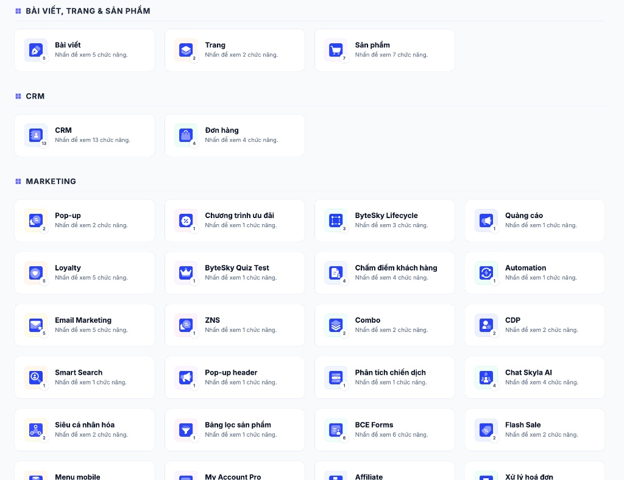
Task: Click 'Nhấn để xem 13 chức năng' text
Action: coord(93,140)
